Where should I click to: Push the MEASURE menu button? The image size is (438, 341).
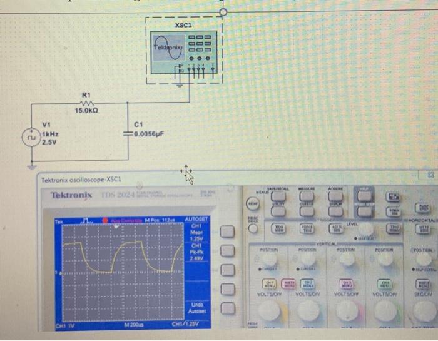point(307,196)
